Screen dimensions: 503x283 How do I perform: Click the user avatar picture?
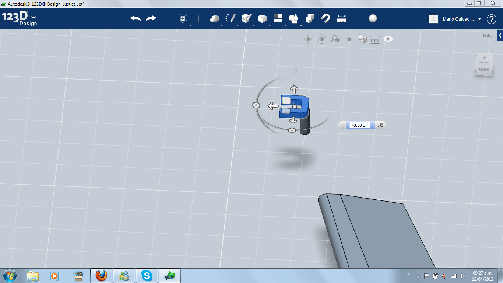(x=434, y=19)
